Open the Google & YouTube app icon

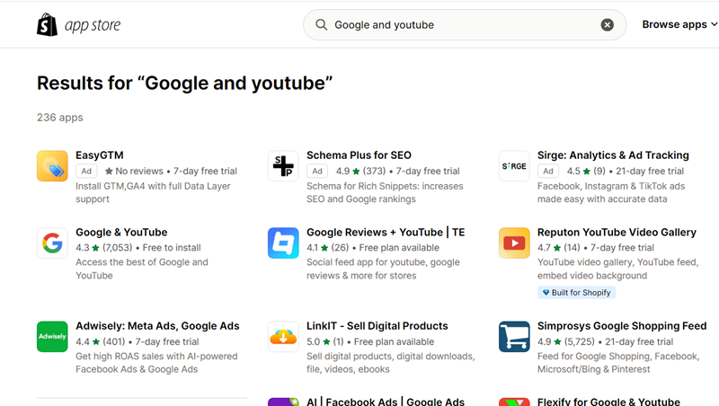52,243
